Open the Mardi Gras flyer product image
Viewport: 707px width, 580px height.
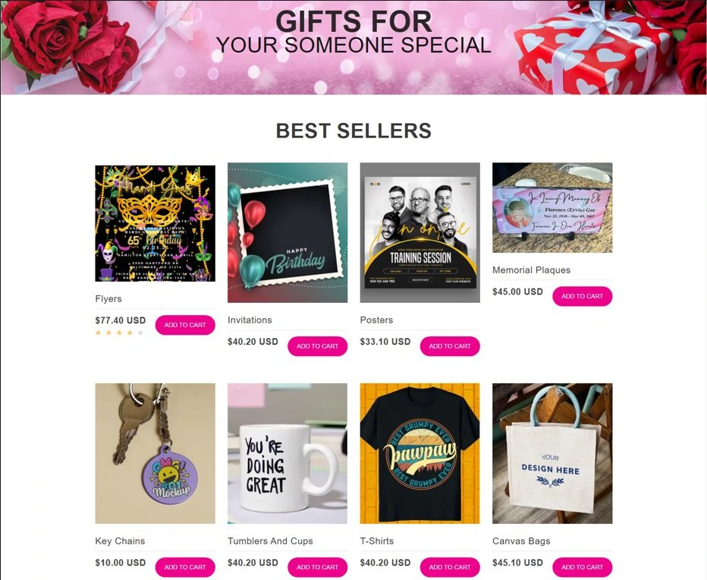pyautogui.click(x=155, y=223)
